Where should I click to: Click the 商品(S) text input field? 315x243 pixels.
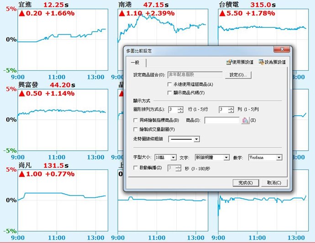[x=222, y=120]
